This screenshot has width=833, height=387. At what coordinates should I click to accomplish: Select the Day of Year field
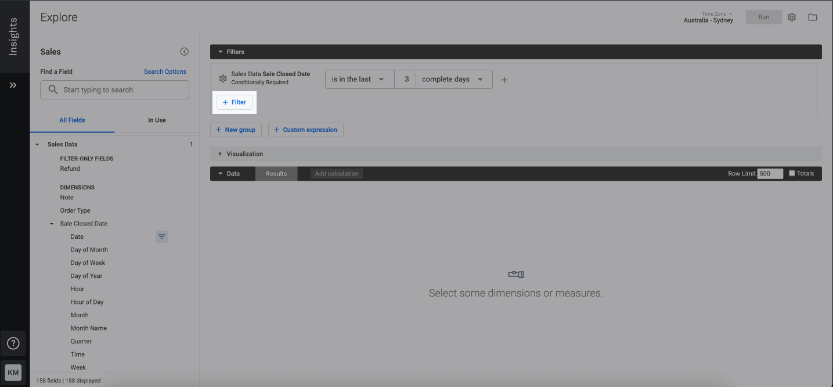point(86,276)
